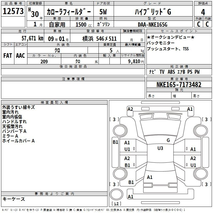The width and height of the screenshot is (213, 213).
Task: Click the lot number 12573
Action: click(x=13, y=11)
